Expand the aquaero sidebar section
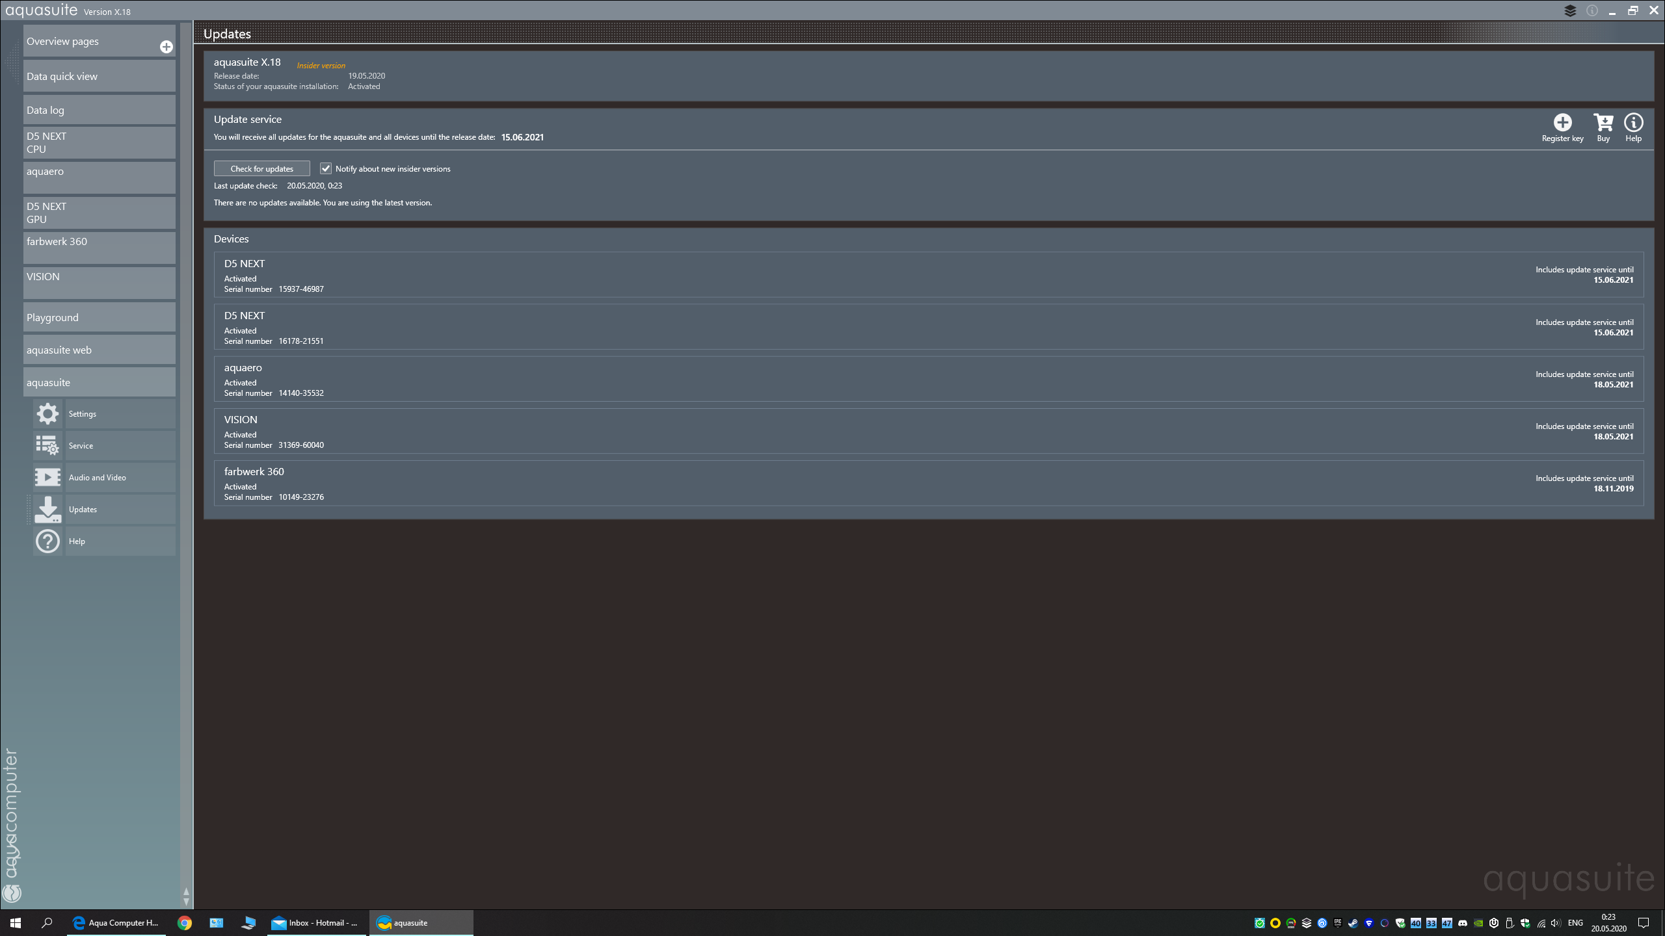1665x936 pixels. 99,177
